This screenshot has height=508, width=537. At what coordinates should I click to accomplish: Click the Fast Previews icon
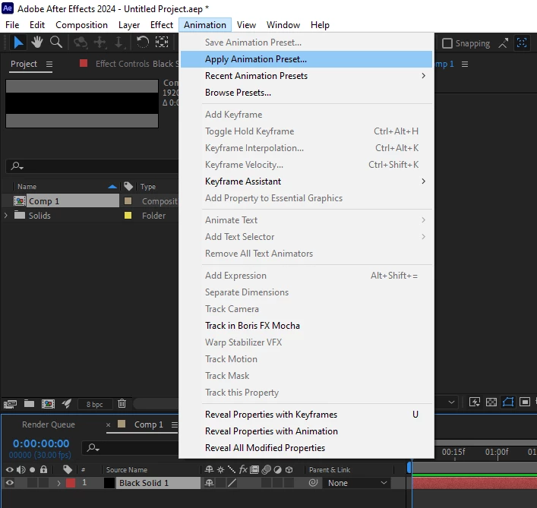pyautogui.click(x=474, y=402)
